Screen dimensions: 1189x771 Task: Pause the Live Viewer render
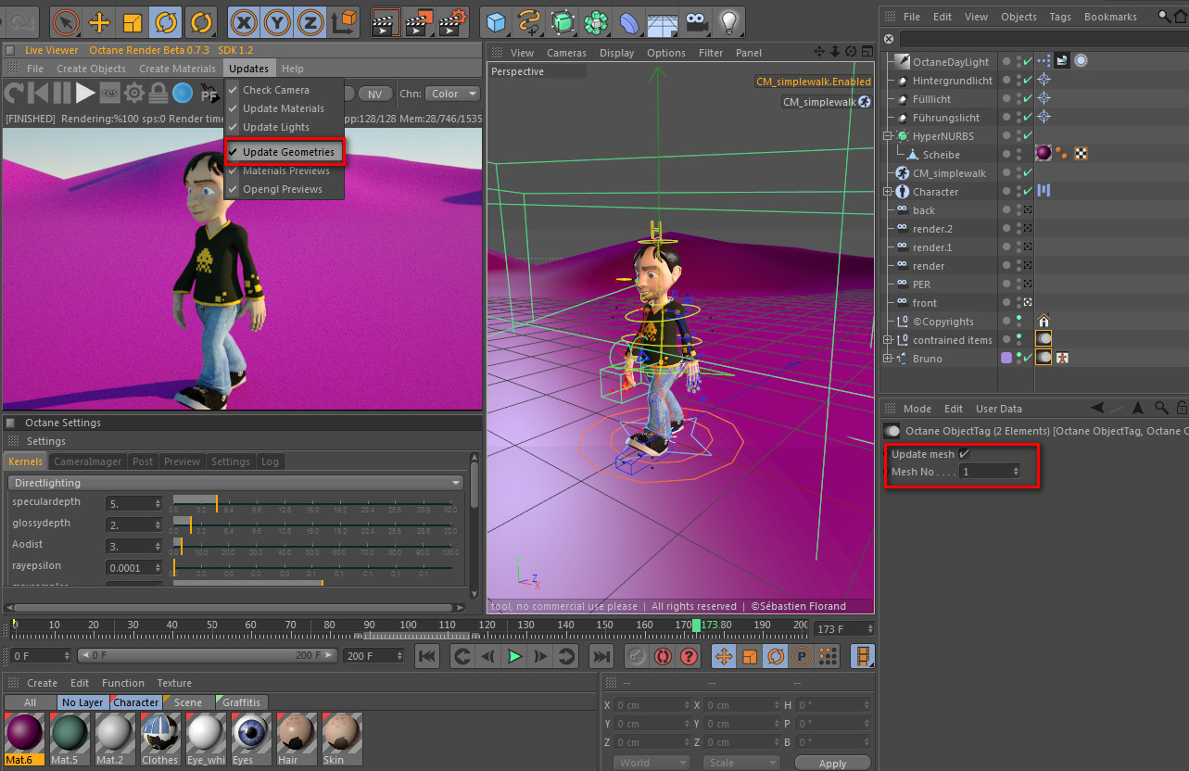click(x=62, y=93)
